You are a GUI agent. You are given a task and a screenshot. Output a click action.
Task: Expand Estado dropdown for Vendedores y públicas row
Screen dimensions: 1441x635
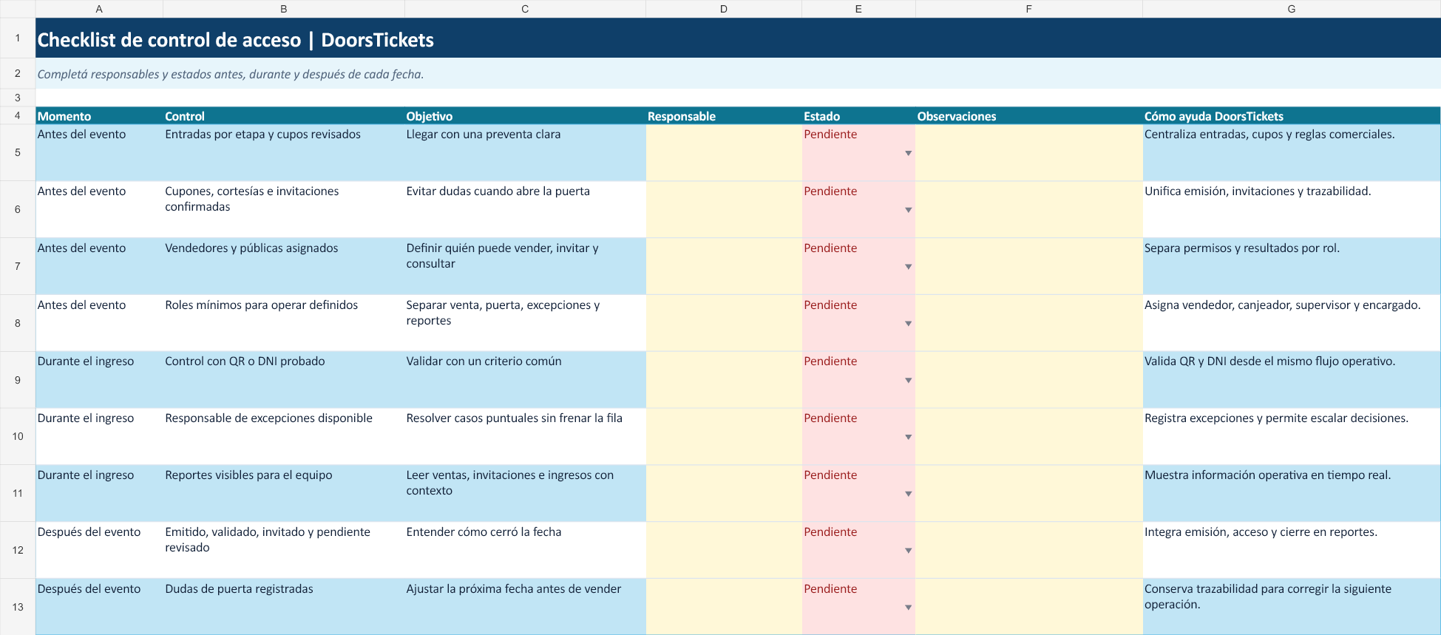click(908, 267)
